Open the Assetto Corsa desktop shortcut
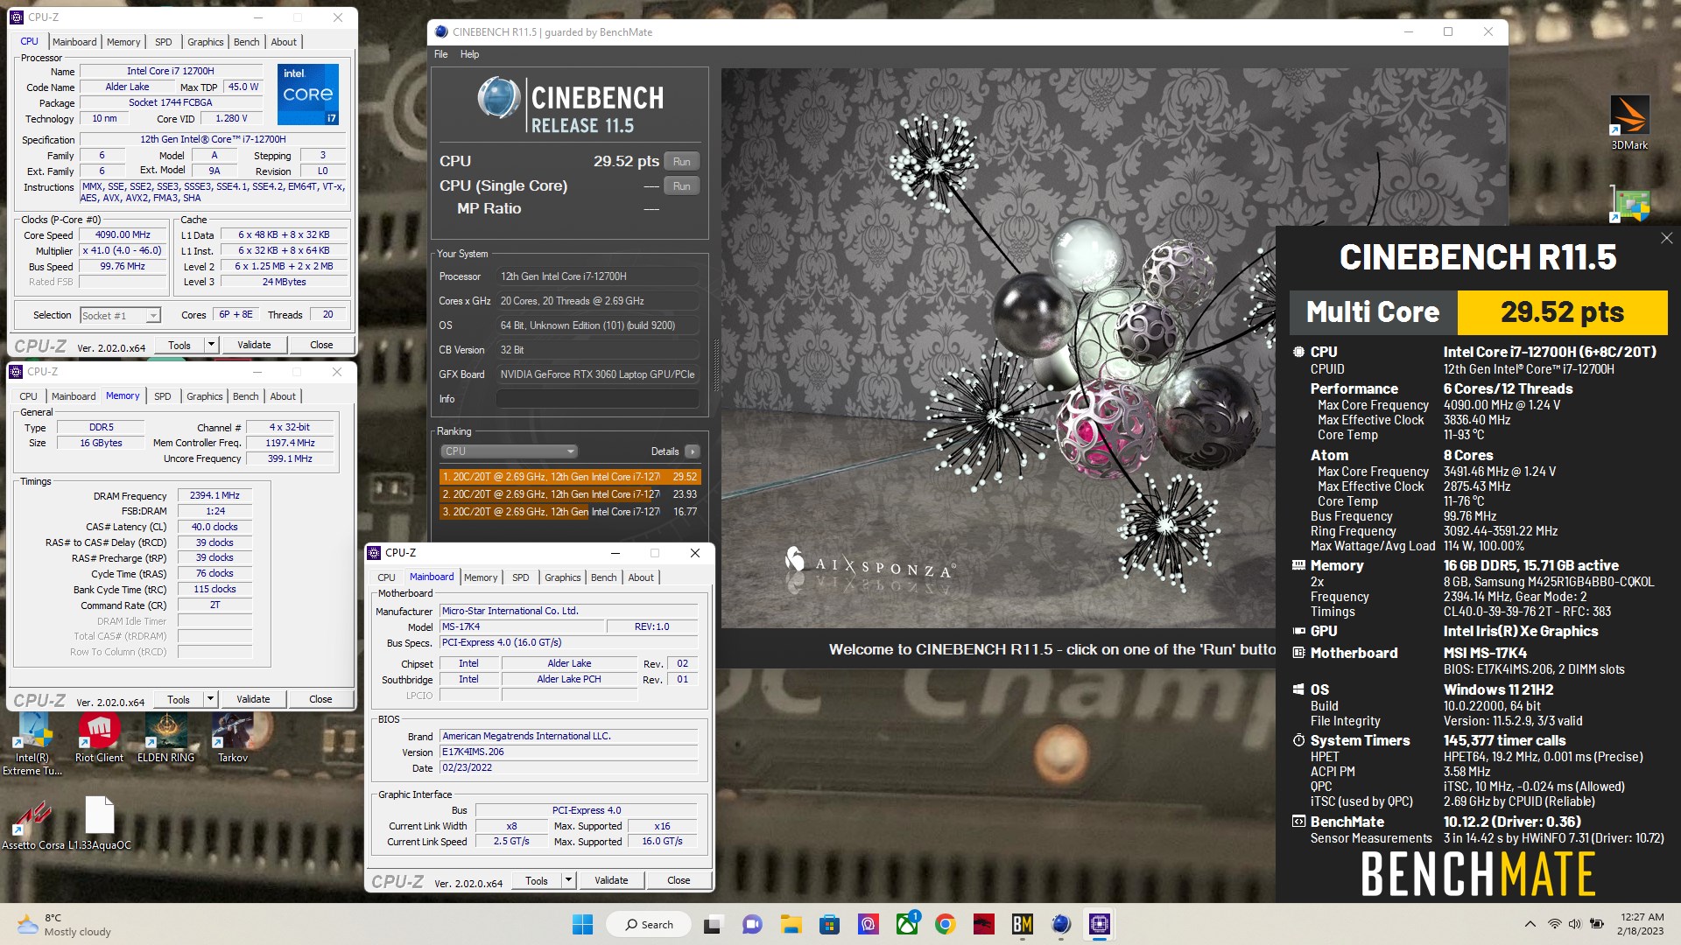Image resolution: width=1681 pixels, height=945 pixels. click(32, 825)
